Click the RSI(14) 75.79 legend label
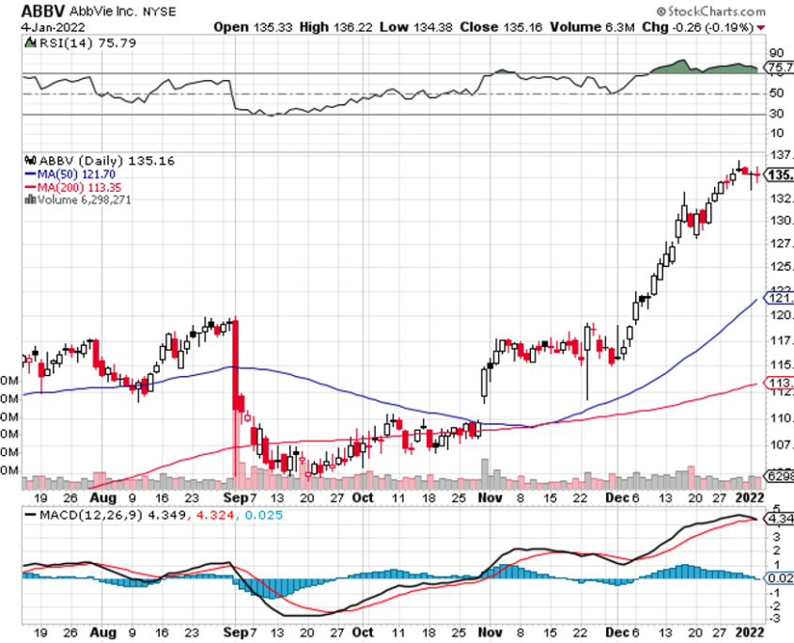The width and height of the screenshot is (794, 643). click(88, 42)
